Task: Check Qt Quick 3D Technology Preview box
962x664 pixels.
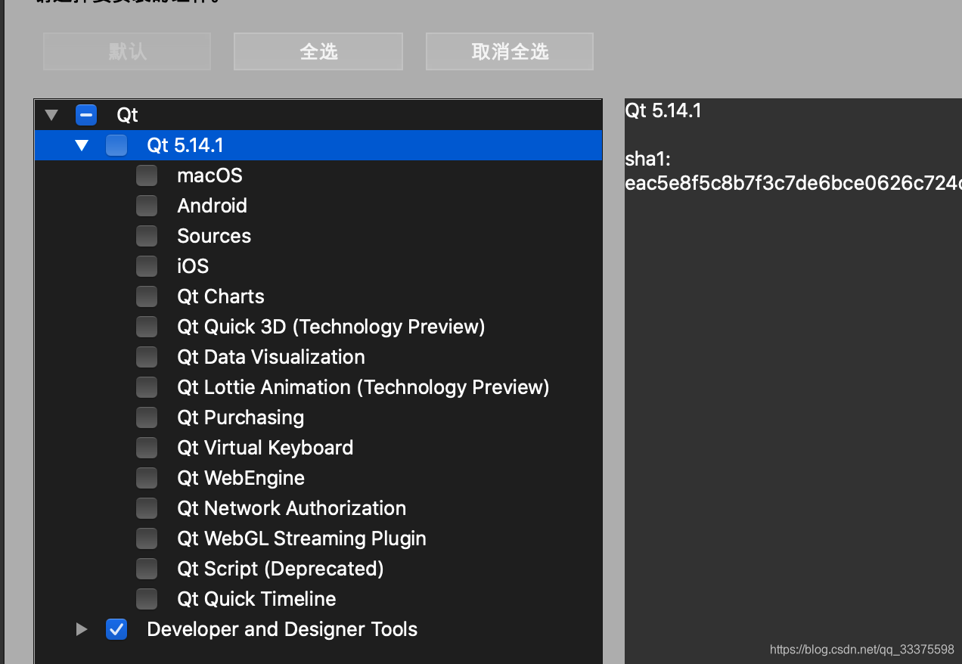Action: tap(147, 327)
